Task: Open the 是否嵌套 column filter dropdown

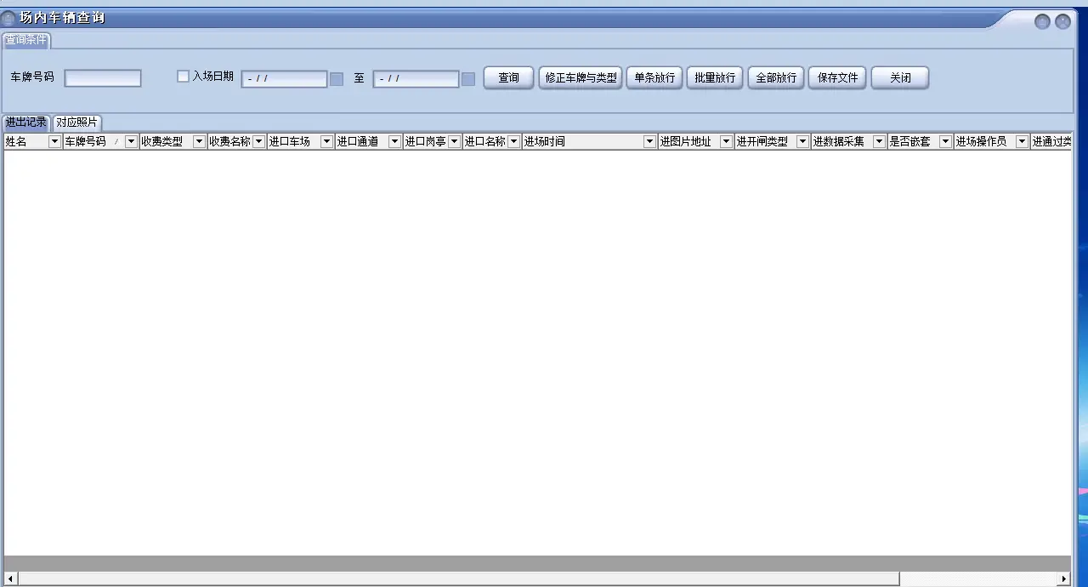Action: click(945, 142)
